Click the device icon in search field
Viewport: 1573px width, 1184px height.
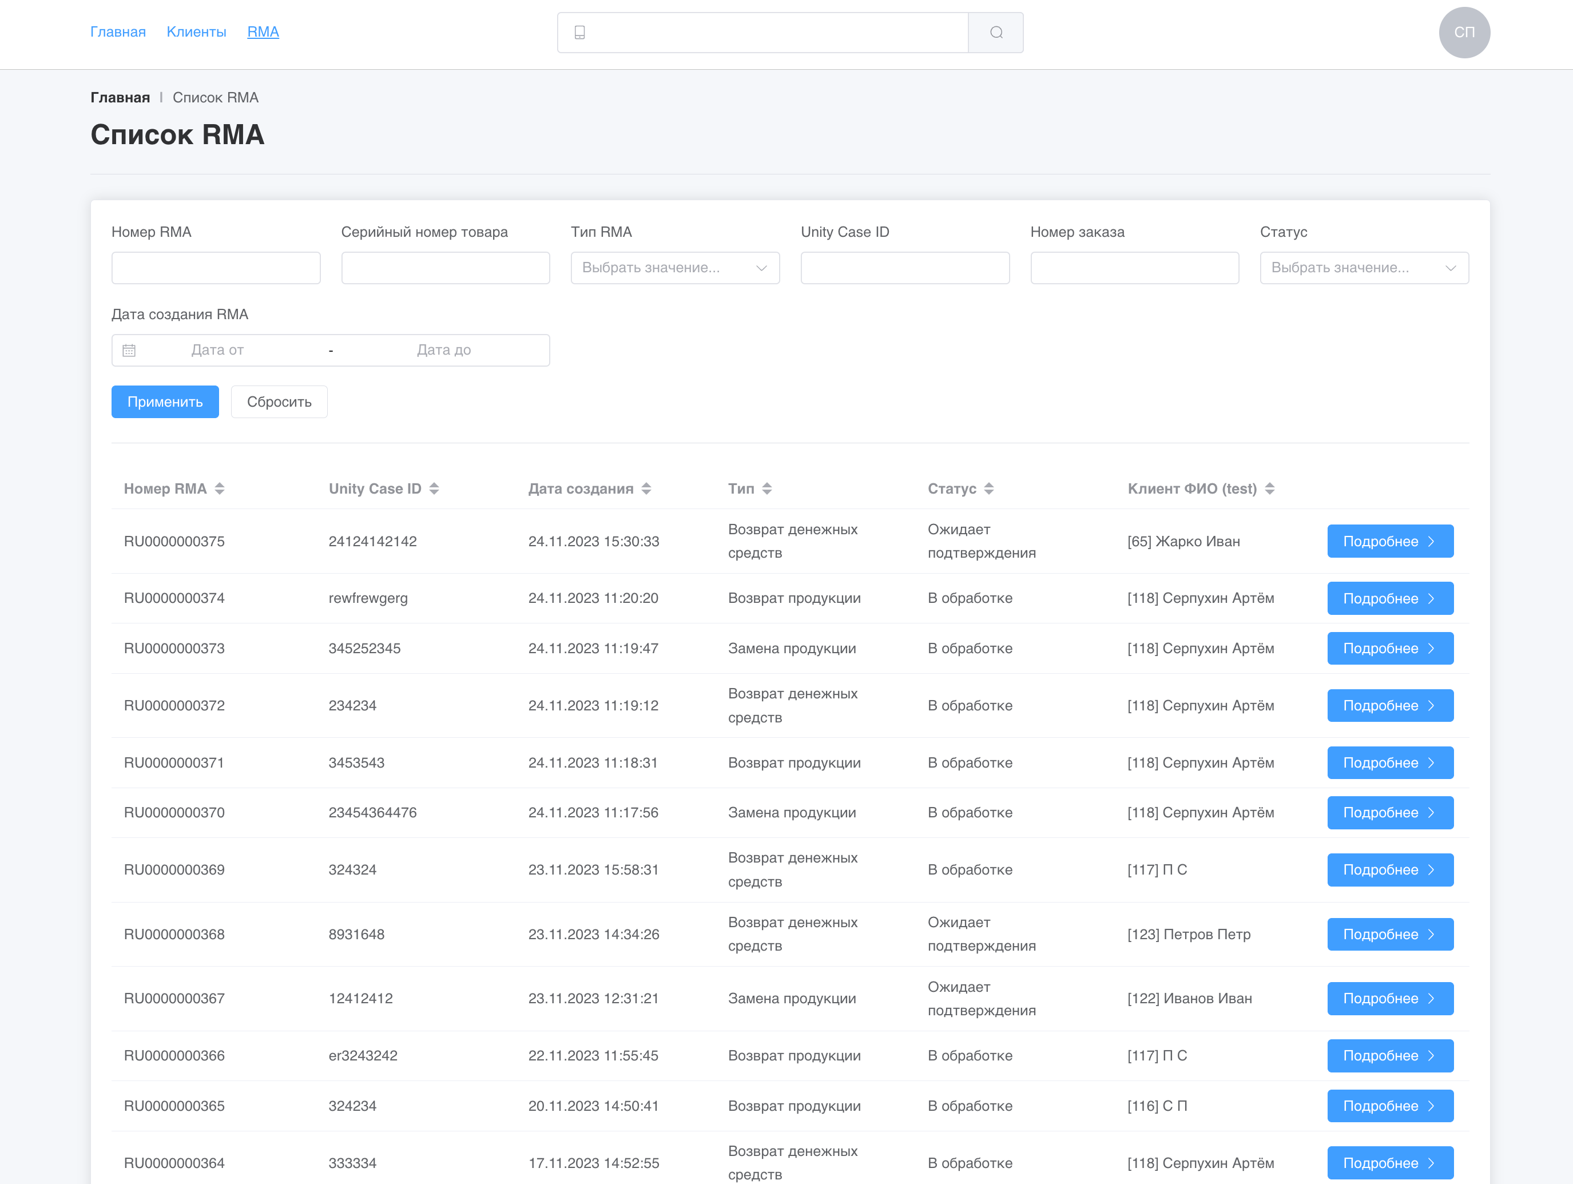(579, 33)
